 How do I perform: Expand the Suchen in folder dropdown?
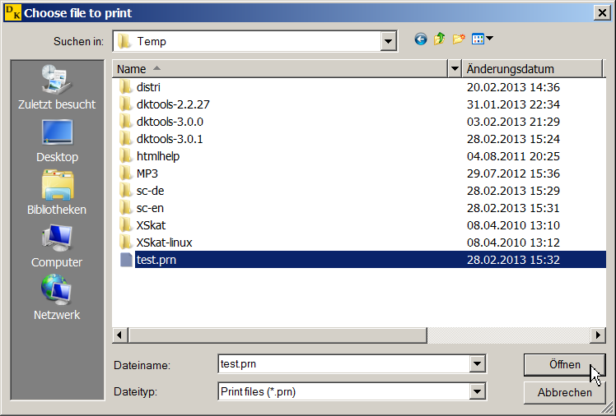click(x=389, y=41)
